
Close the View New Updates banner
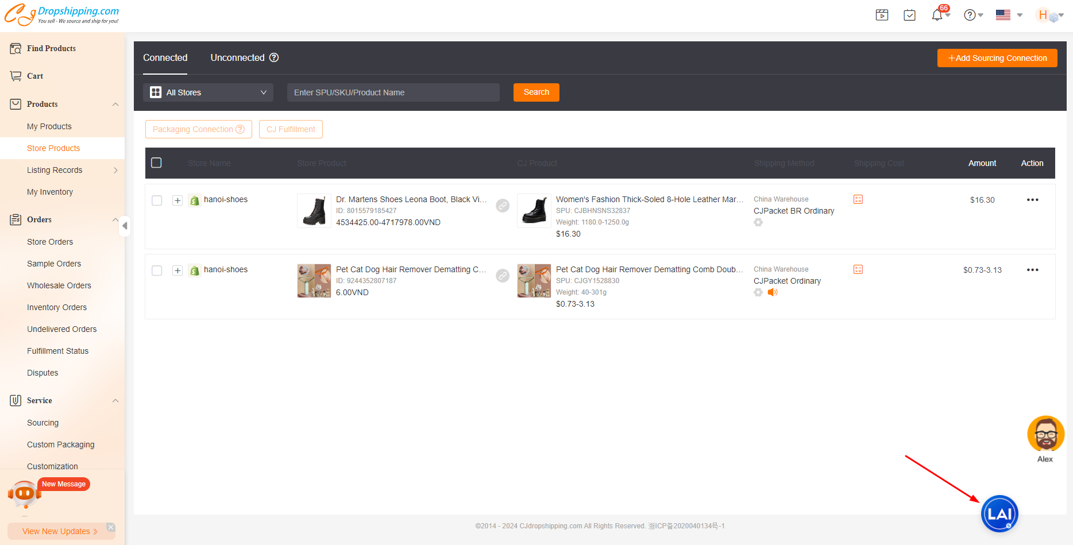point(111,527)
